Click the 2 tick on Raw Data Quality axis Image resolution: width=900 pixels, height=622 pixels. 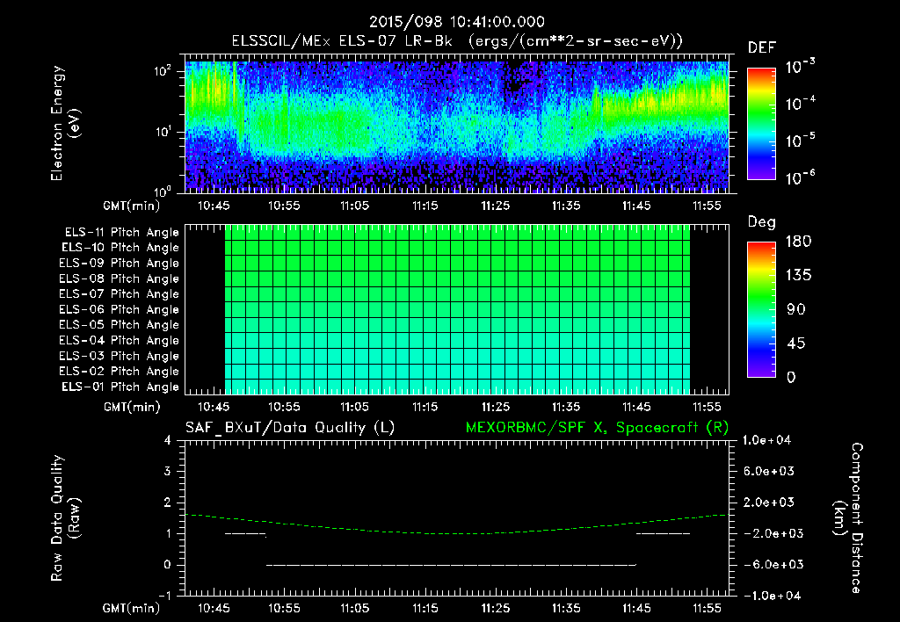(168, 502)
